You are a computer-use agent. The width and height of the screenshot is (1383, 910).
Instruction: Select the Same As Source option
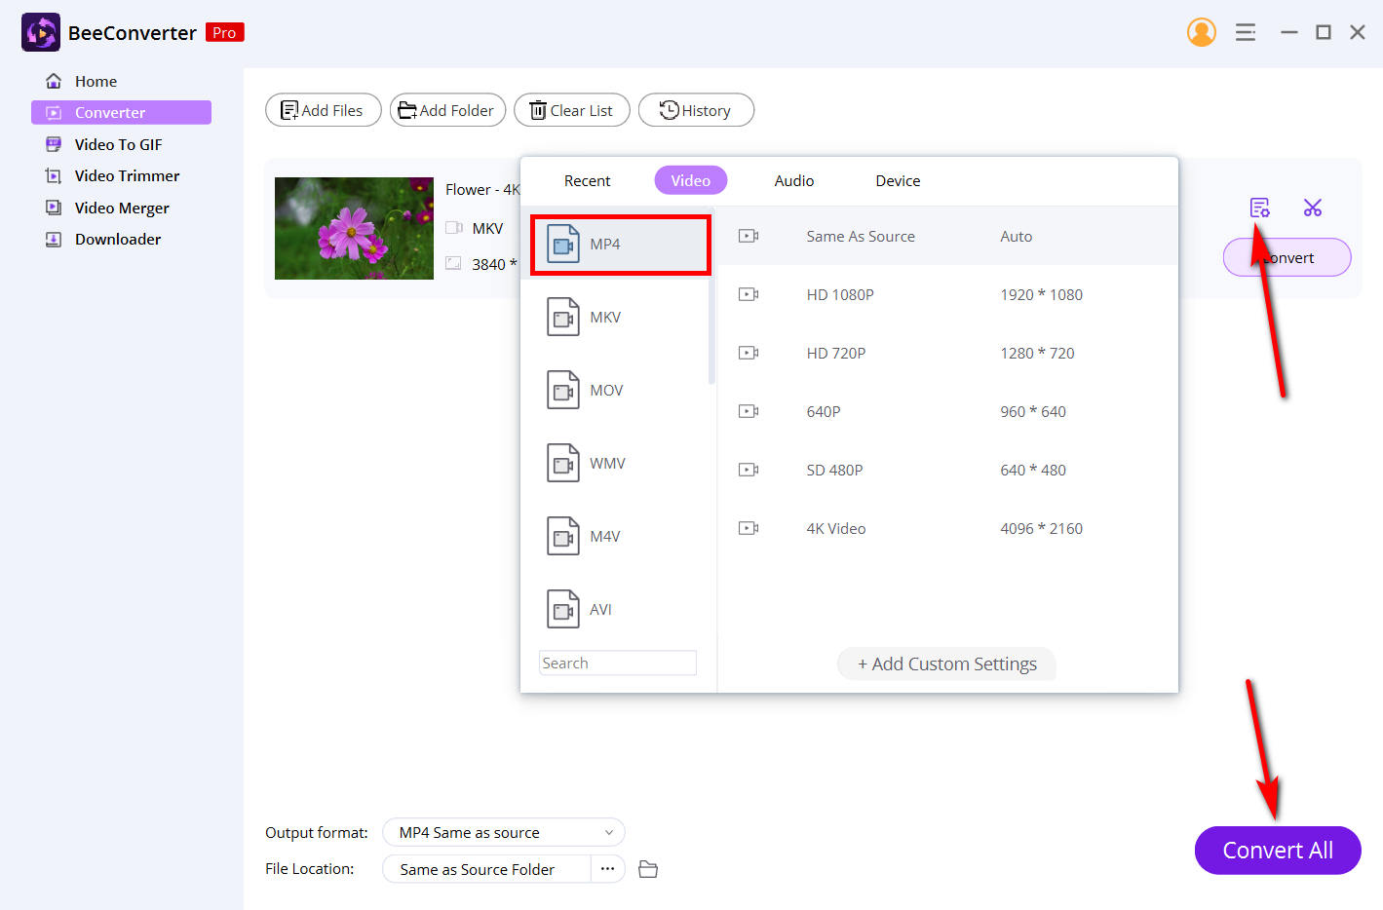(x=861, y=236)
